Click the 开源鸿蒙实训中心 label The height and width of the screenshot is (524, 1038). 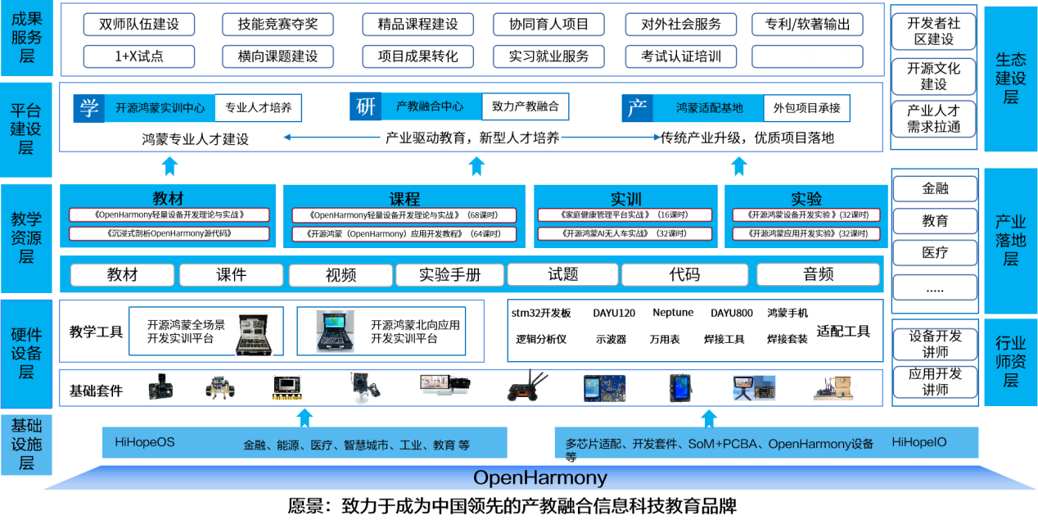click(x=160, y=108)
